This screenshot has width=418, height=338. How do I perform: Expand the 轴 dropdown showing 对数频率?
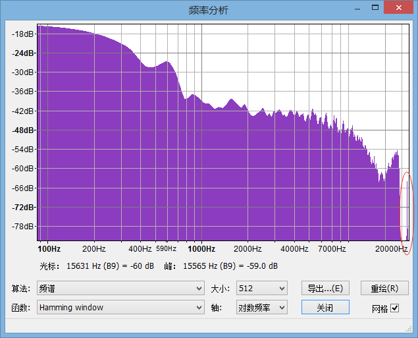(261, 307)
